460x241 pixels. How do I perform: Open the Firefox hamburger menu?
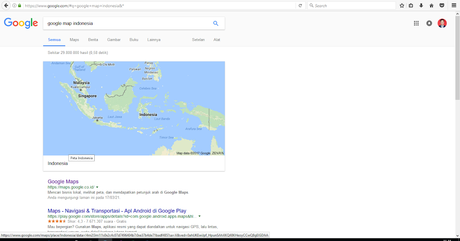[x=454, y=6]
